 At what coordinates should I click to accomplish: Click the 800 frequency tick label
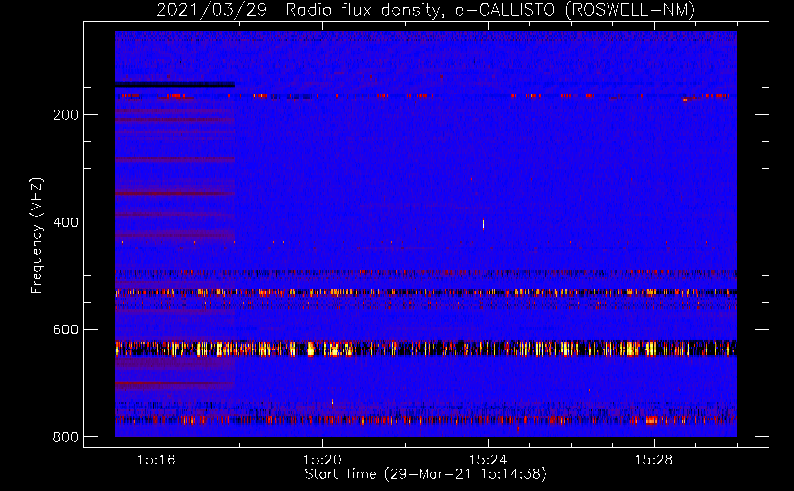[66, 437]
